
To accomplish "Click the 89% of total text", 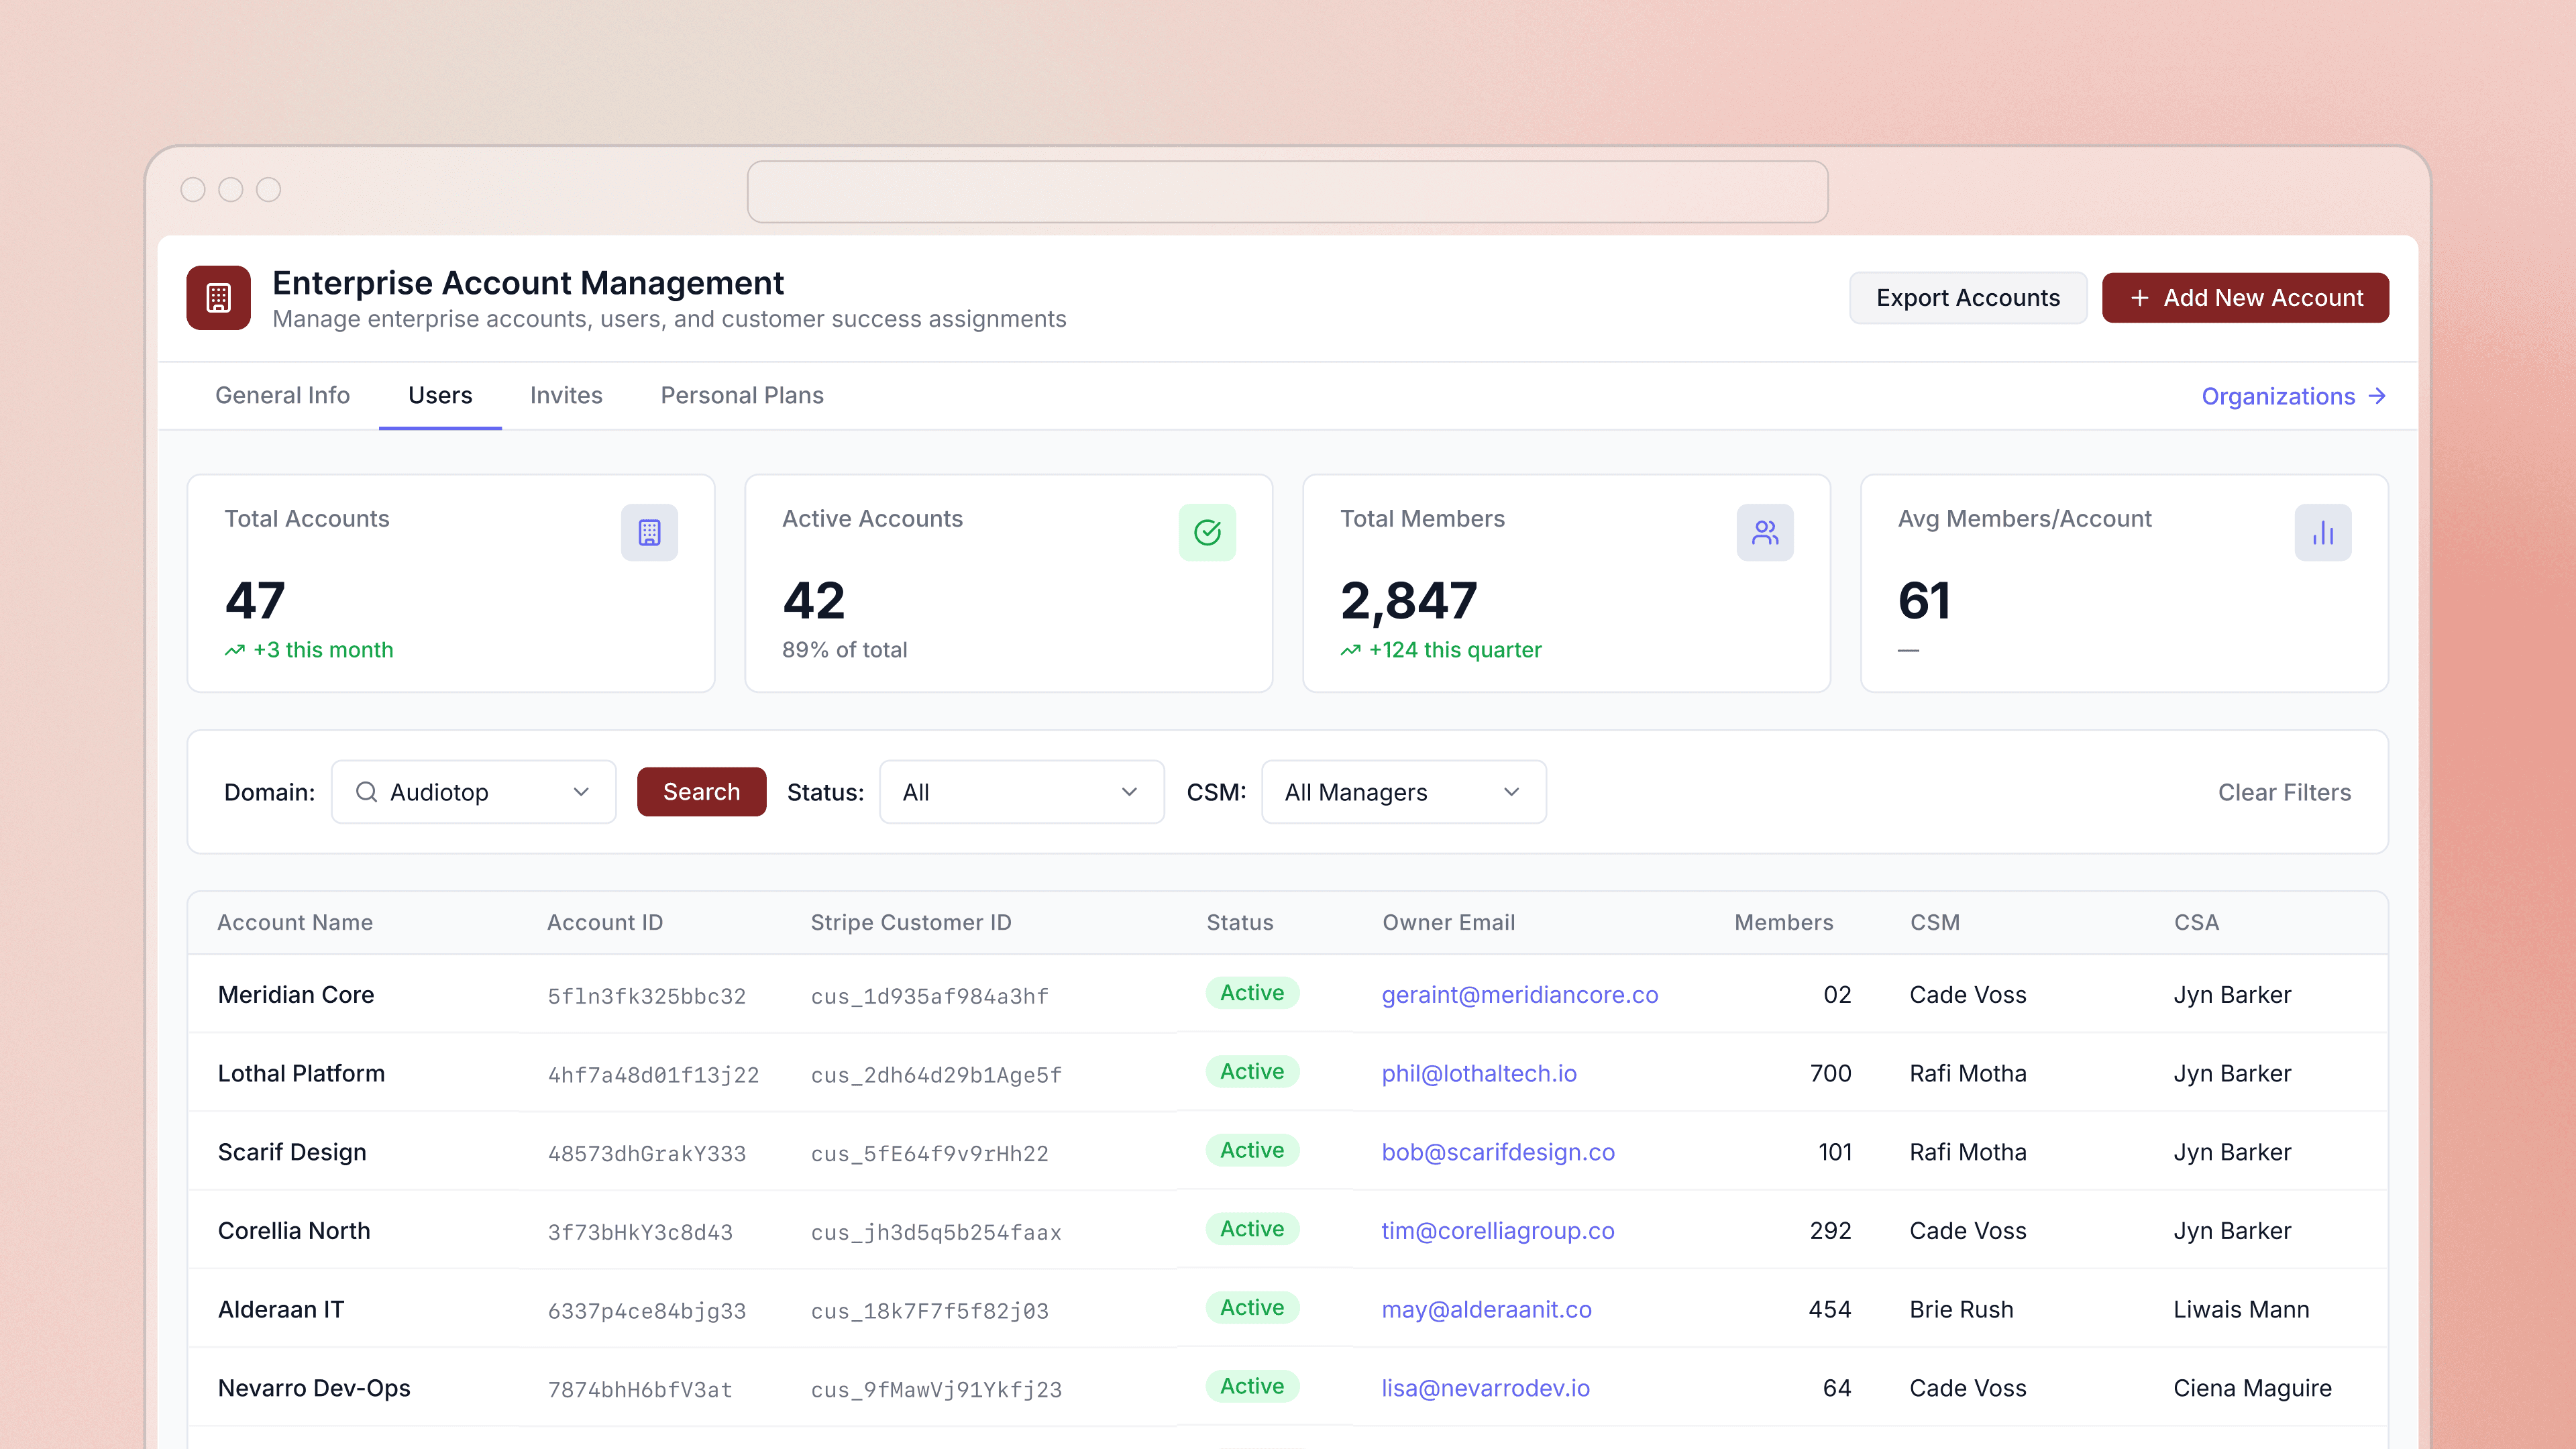I will tap(844, 650).
